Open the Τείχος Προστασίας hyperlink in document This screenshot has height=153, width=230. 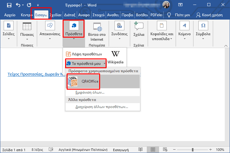36,74
